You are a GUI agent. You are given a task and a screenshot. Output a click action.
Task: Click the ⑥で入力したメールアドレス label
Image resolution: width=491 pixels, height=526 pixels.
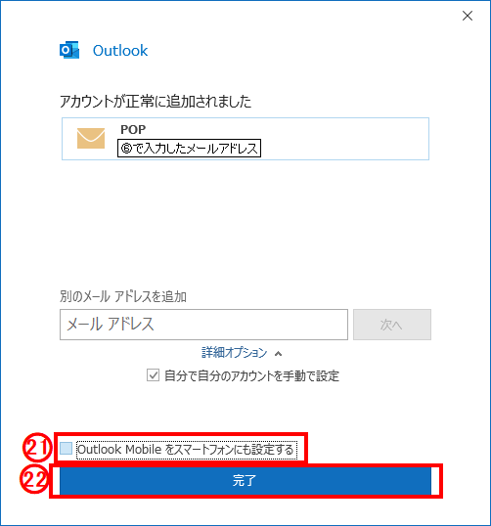pyautogui.click(x=190, y=148)
